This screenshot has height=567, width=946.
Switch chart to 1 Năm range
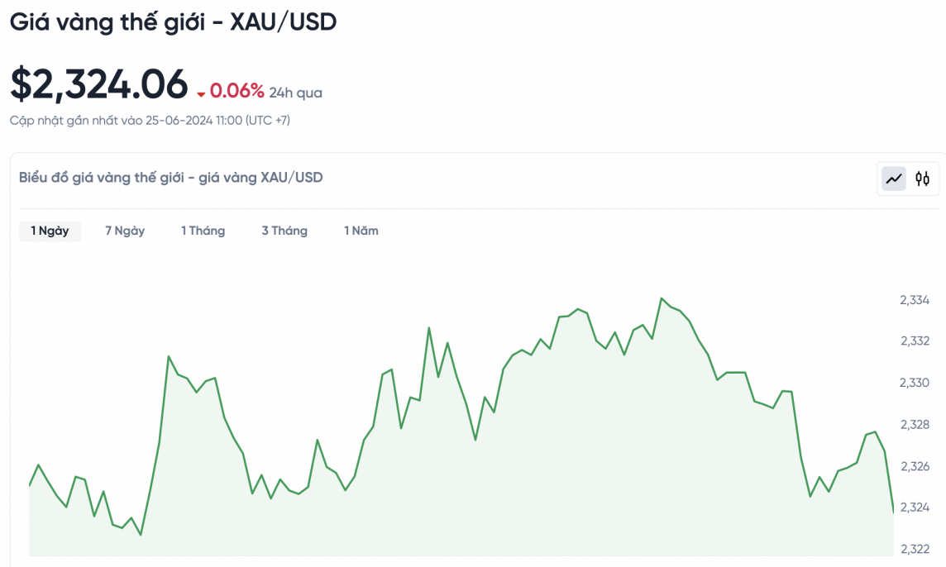pyautogui.click(x=361, y=231)
